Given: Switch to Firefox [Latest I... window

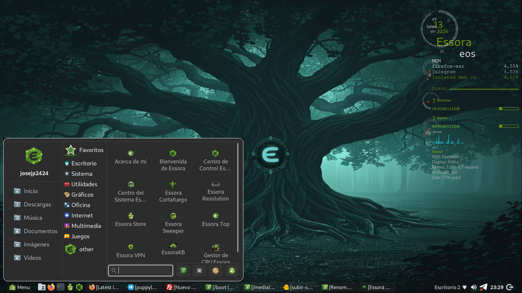Looking at the screenshot, I should 104,287.
